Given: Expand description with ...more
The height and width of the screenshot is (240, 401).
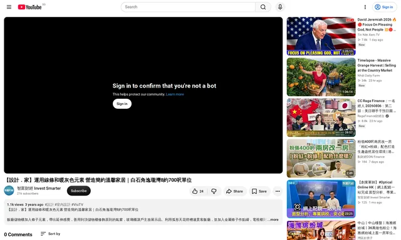Looking at the screenshot, I should coord(273,219).
